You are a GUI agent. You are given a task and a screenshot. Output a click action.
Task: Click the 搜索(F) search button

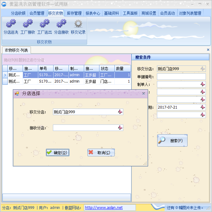click(172, 141)
